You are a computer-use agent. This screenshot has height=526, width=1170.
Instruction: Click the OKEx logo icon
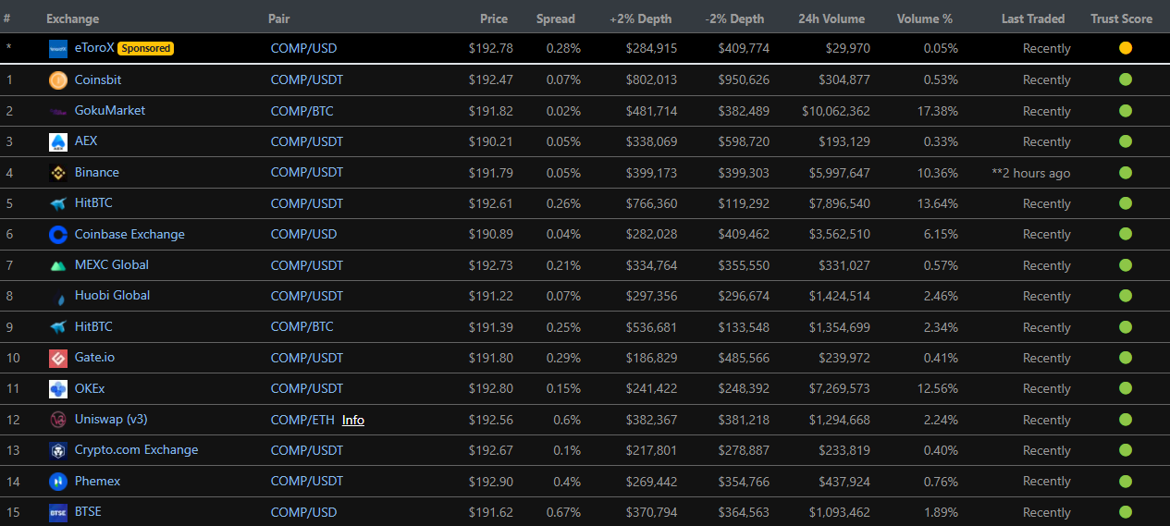(x=58, y=389)
